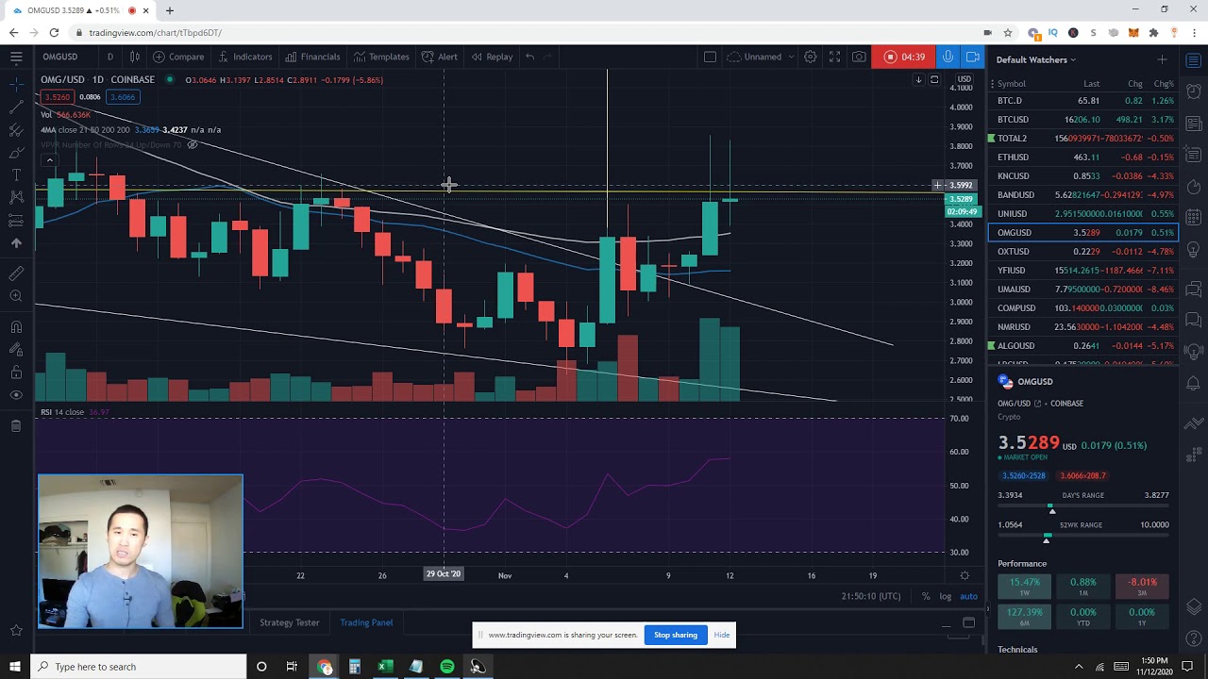Select ETHUSD row in watchlist

pyautogui.click(x=1083, y=157)
